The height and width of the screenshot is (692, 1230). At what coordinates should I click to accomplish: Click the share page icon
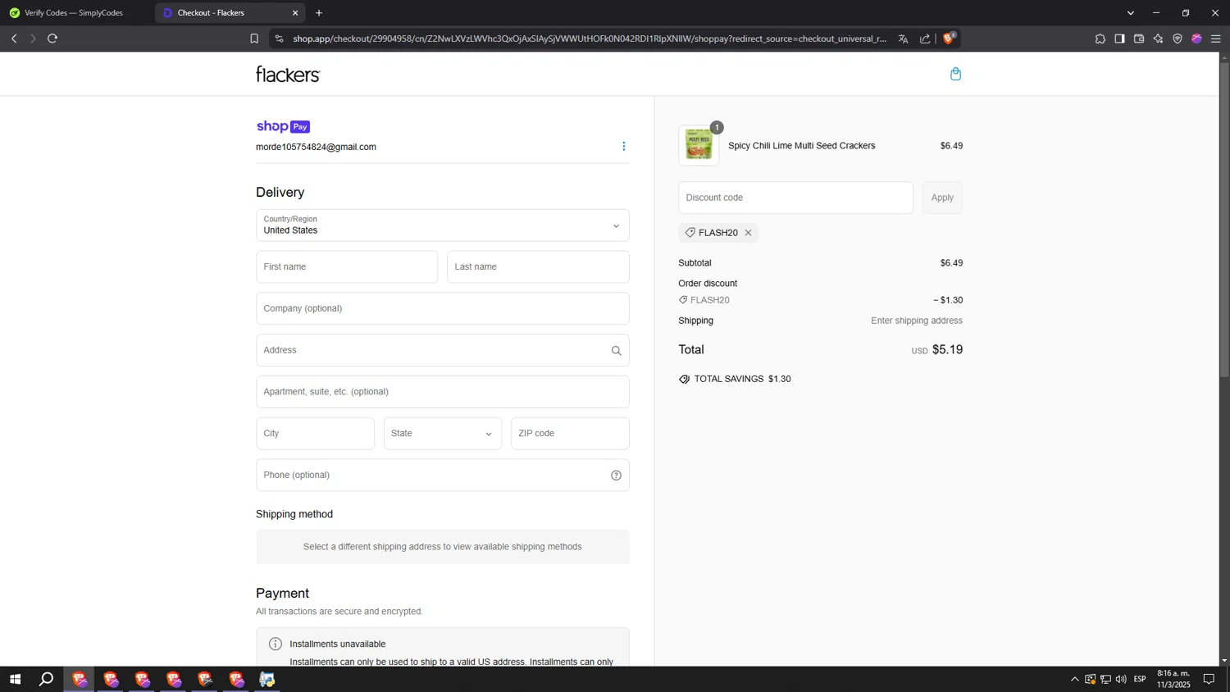click(x=925, y=39)
